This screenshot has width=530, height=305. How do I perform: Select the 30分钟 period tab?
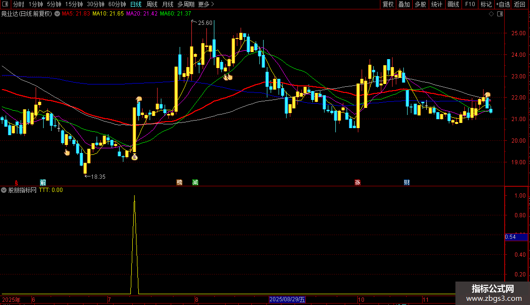point(96,4)
